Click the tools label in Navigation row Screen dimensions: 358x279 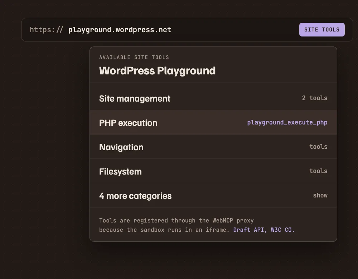click(x=318, y=147)
